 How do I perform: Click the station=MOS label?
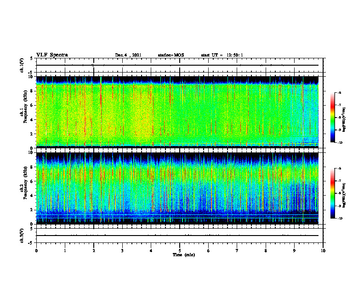tap(171, 55)
